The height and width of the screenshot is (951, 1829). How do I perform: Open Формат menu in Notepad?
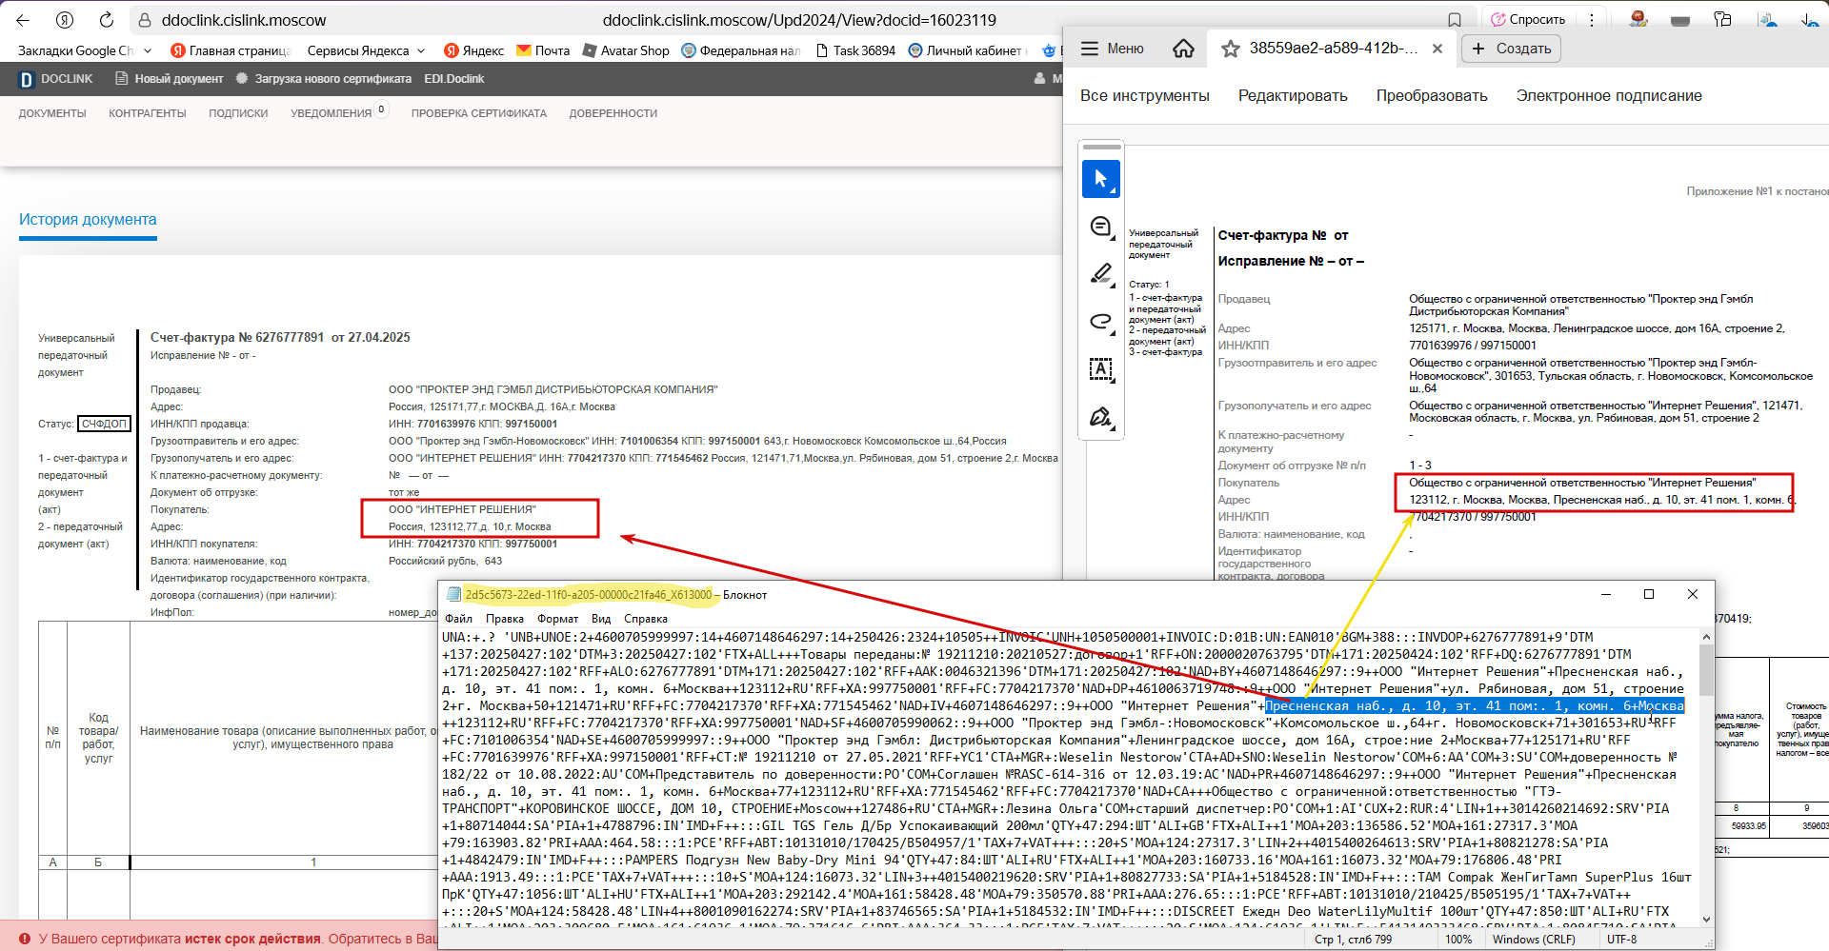[x=557, y=619]
